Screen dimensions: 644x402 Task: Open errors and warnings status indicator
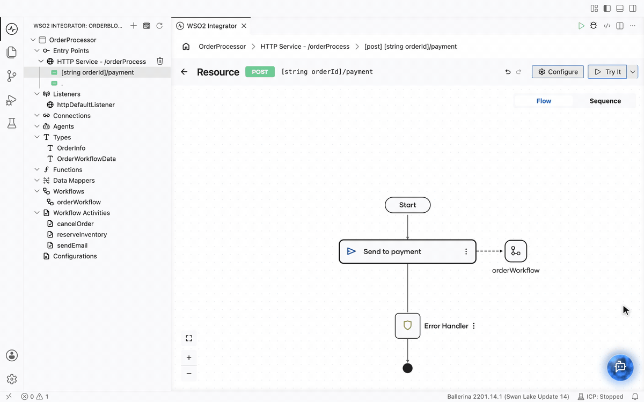35,397
